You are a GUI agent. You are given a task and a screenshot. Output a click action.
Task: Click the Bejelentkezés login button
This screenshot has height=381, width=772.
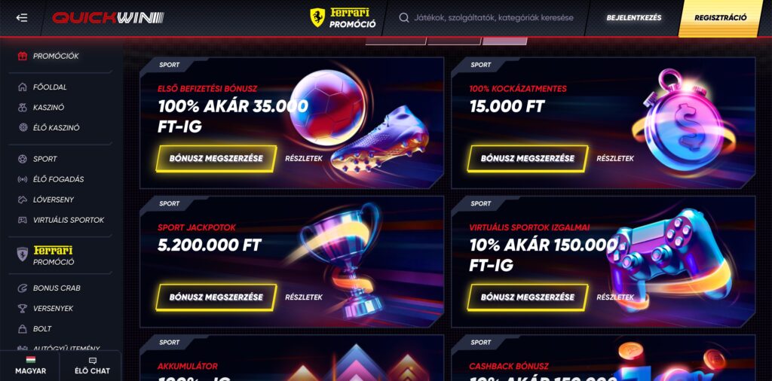point(633,18)
